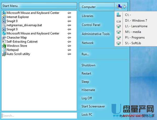
Task: Select the Run... entry
Action: click(x=85, y=54)
